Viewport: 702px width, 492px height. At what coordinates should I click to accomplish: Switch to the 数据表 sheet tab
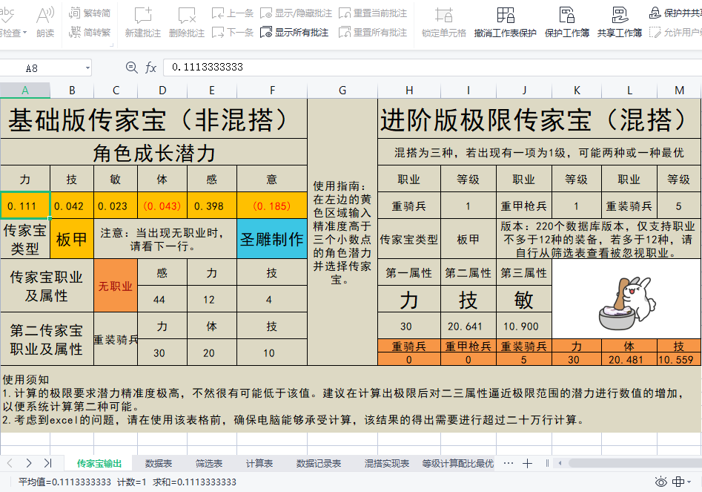[x=159, y=463]
